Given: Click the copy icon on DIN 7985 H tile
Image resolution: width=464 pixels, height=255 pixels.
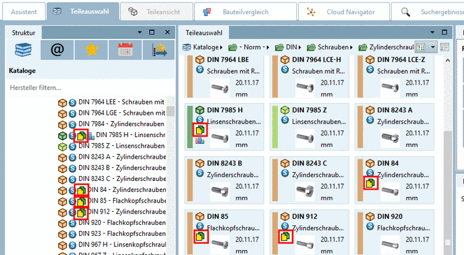Looking at the screenshot, I should point(200,130).
